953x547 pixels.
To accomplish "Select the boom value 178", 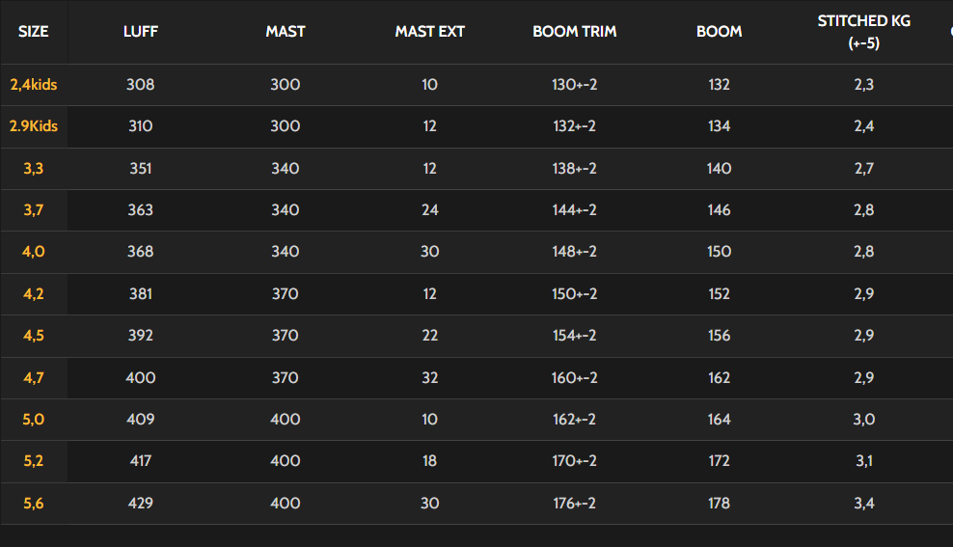I will coord(720,503).
